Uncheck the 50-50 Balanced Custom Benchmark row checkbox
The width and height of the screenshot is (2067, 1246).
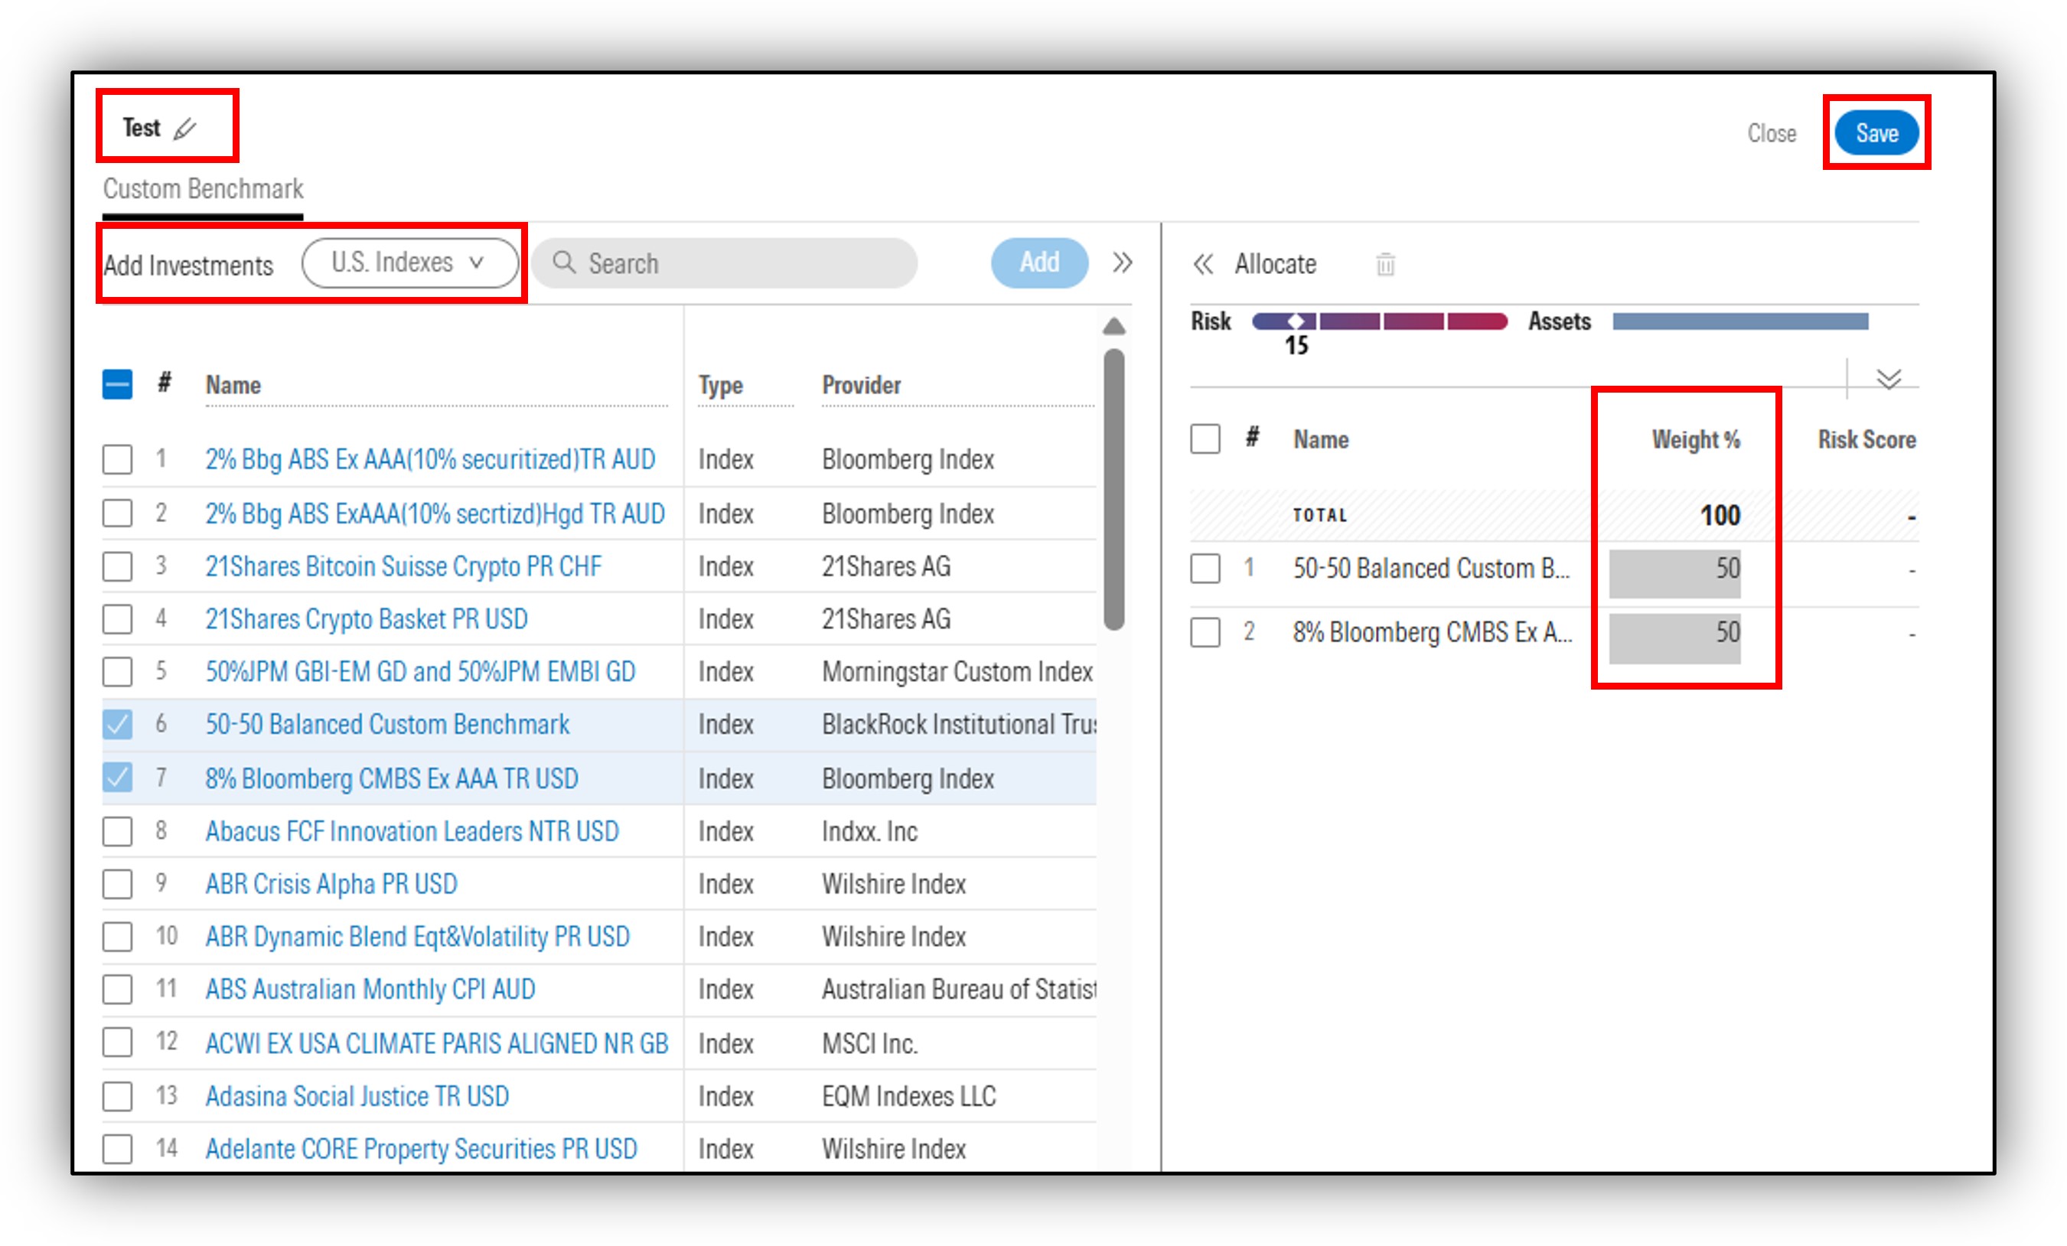tap(117, 724)
